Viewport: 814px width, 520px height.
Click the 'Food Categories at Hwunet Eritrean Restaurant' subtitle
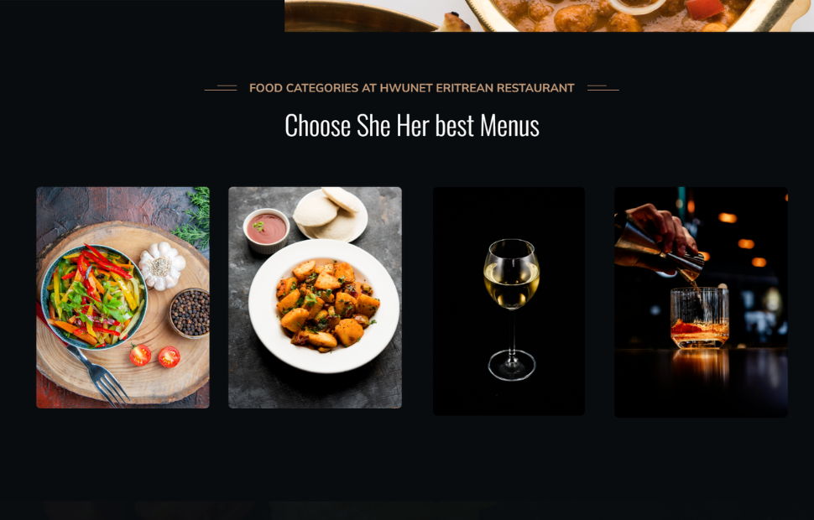click(412, 88)
